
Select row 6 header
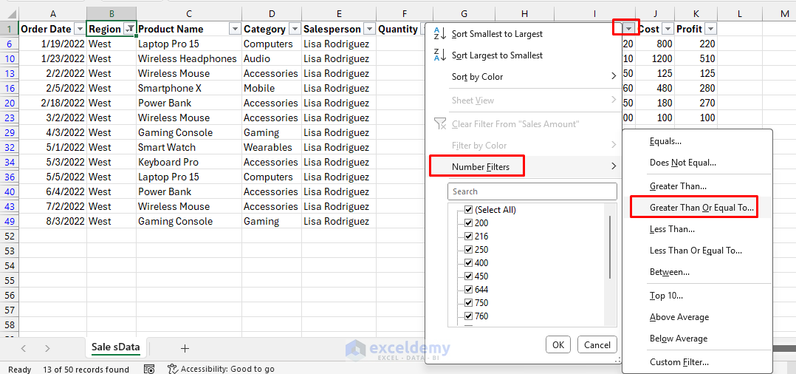click(x=9, y=44)
